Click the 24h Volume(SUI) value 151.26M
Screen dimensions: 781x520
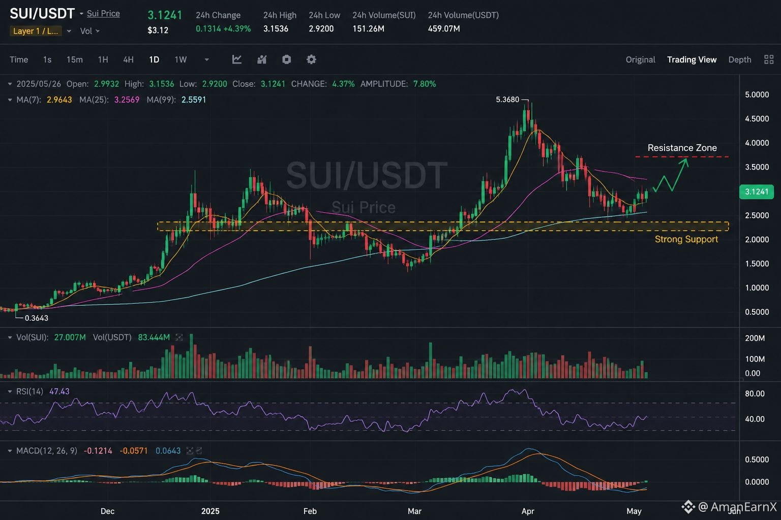369,29
